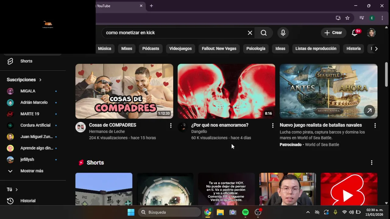
Task: Close the YouTube browser tab
Action: (141, 6)
